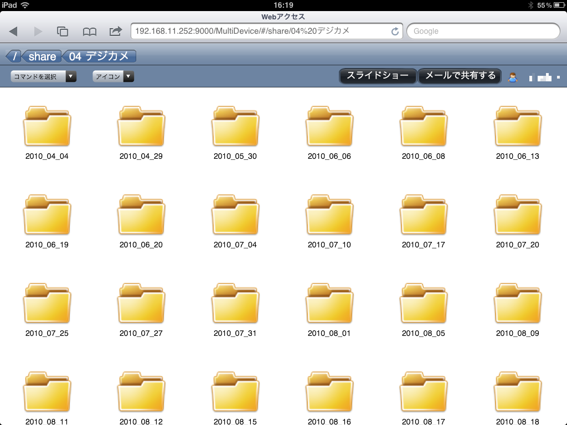The image size is (567, 425).
Task: Open folder 2010_08_15
Action: [235, 398]
